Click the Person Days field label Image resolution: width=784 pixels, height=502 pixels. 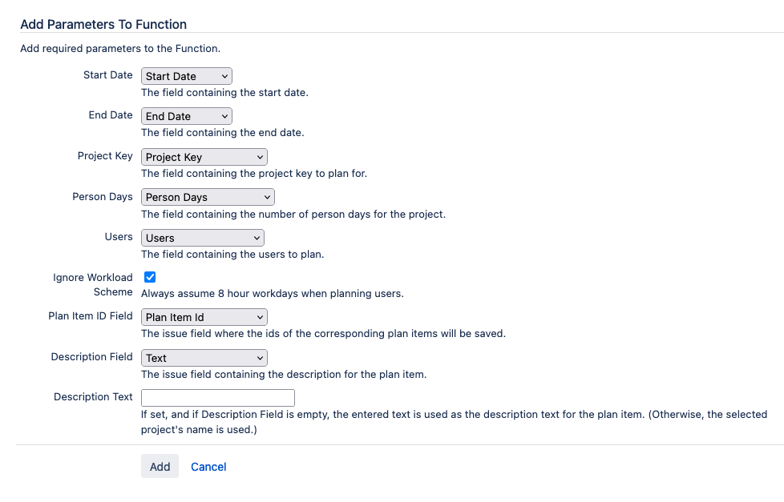pos(103,197)
